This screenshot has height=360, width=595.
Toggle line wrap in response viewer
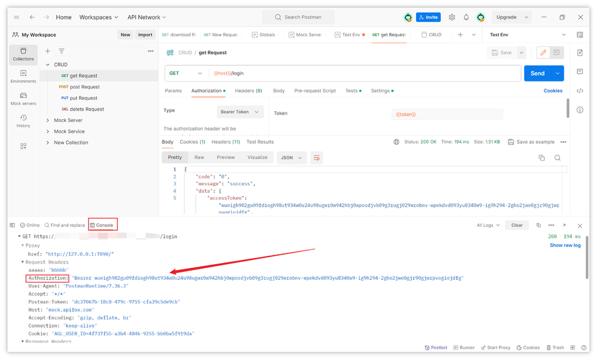click(317, 158)
